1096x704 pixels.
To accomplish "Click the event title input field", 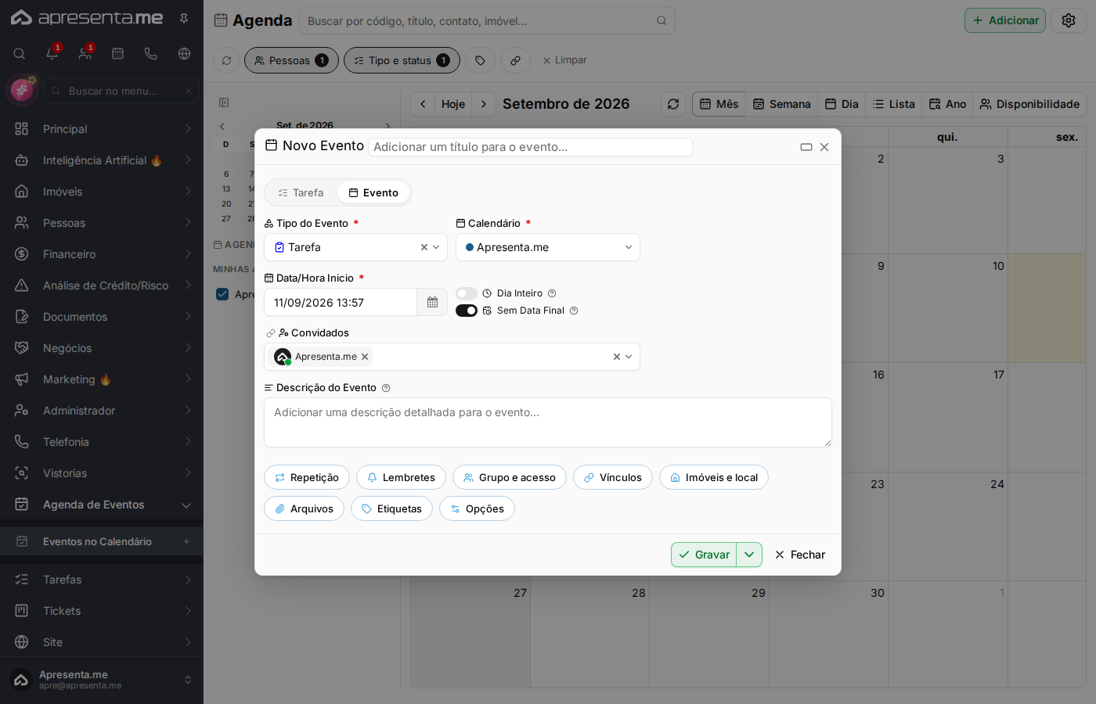I will pos(531,147).
